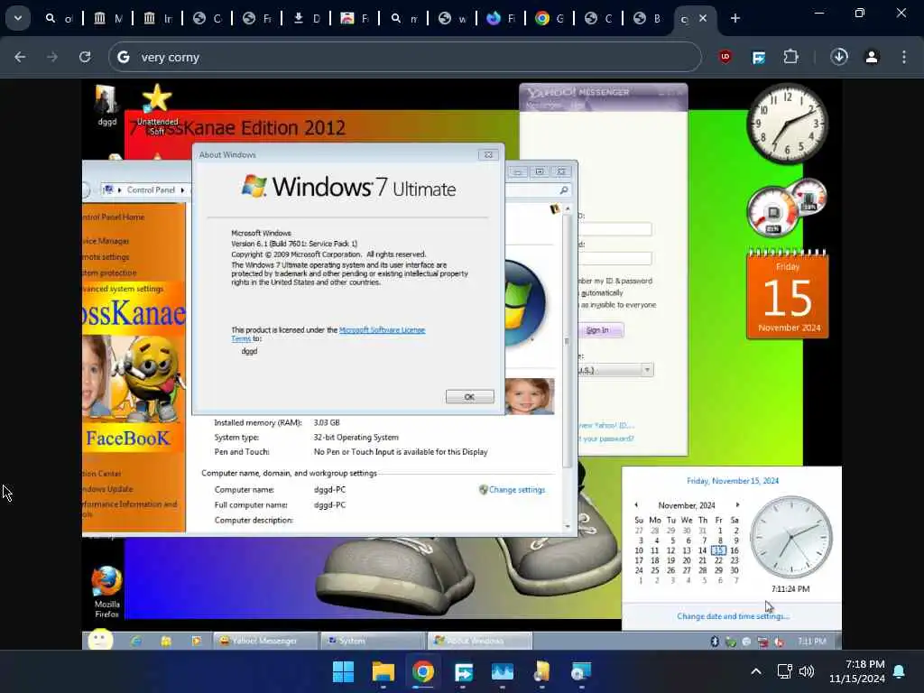Open the 'dggd' desktop icon
The image size is (924, 693).
pos(106,106)
